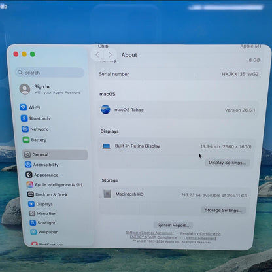Click the System Report button

coord(173,225)
